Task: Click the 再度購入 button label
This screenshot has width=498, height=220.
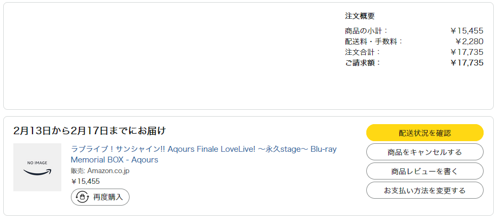Action: [108, 197]
